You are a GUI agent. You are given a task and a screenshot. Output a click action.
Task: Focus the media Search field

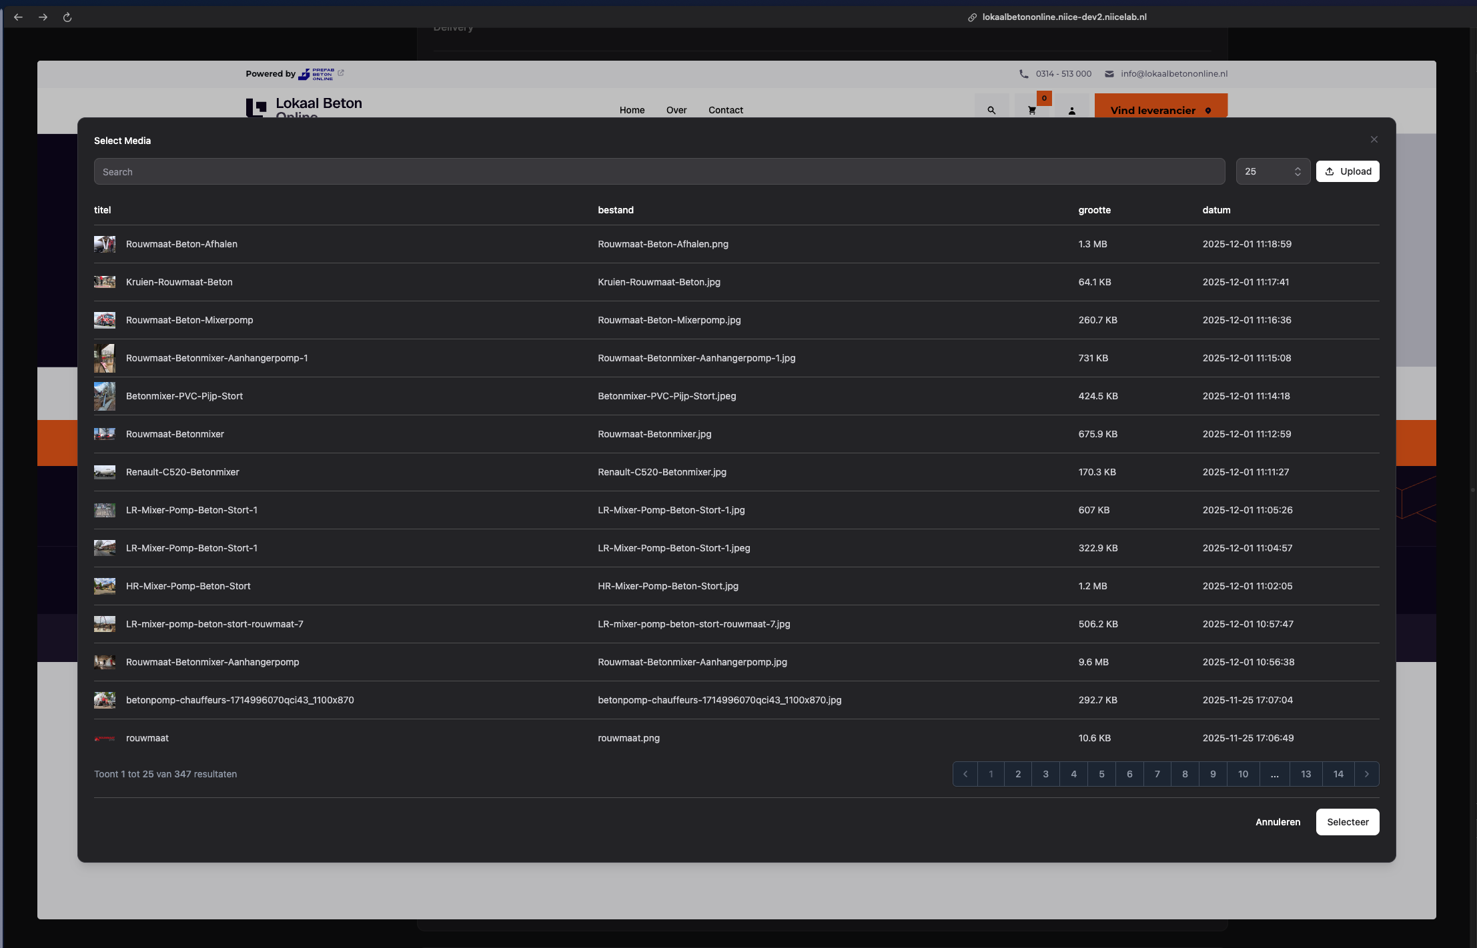pos(659,171)
